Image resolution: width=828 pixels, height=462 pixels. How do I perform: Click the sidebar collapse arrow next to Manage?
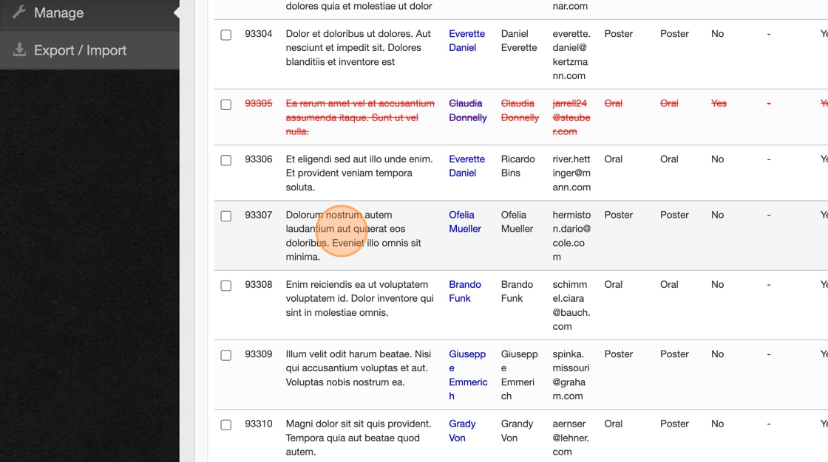(176, 13)
